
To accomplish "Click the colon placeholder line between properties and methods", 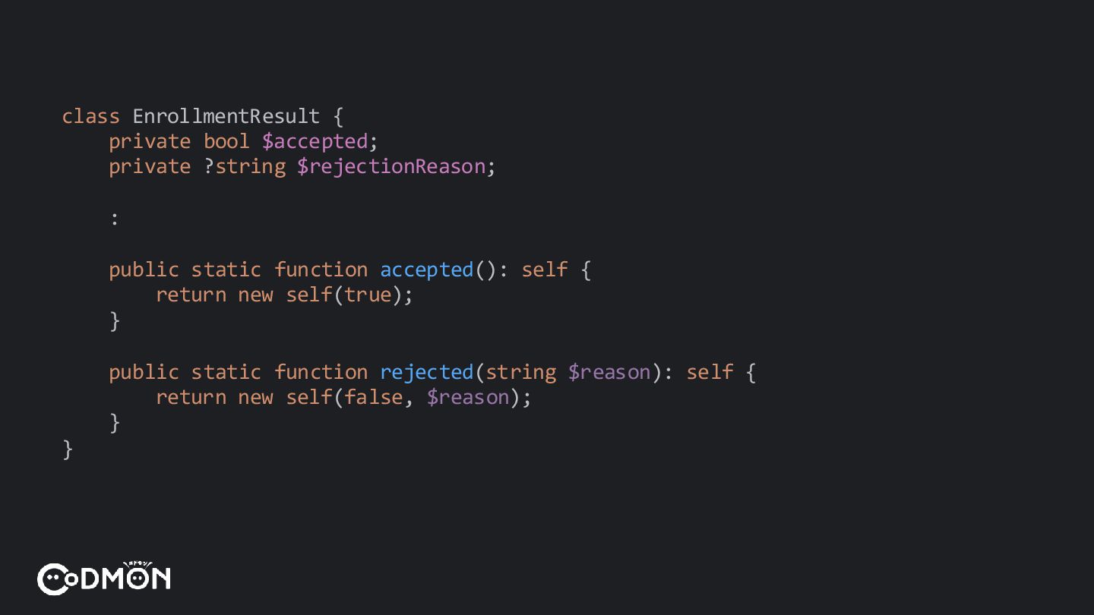I will pyautogui.click(x=115, y=219).
